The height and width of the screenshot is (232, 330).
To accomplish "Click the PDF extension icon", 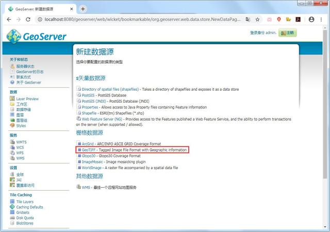I will click(x=298, y=20).
